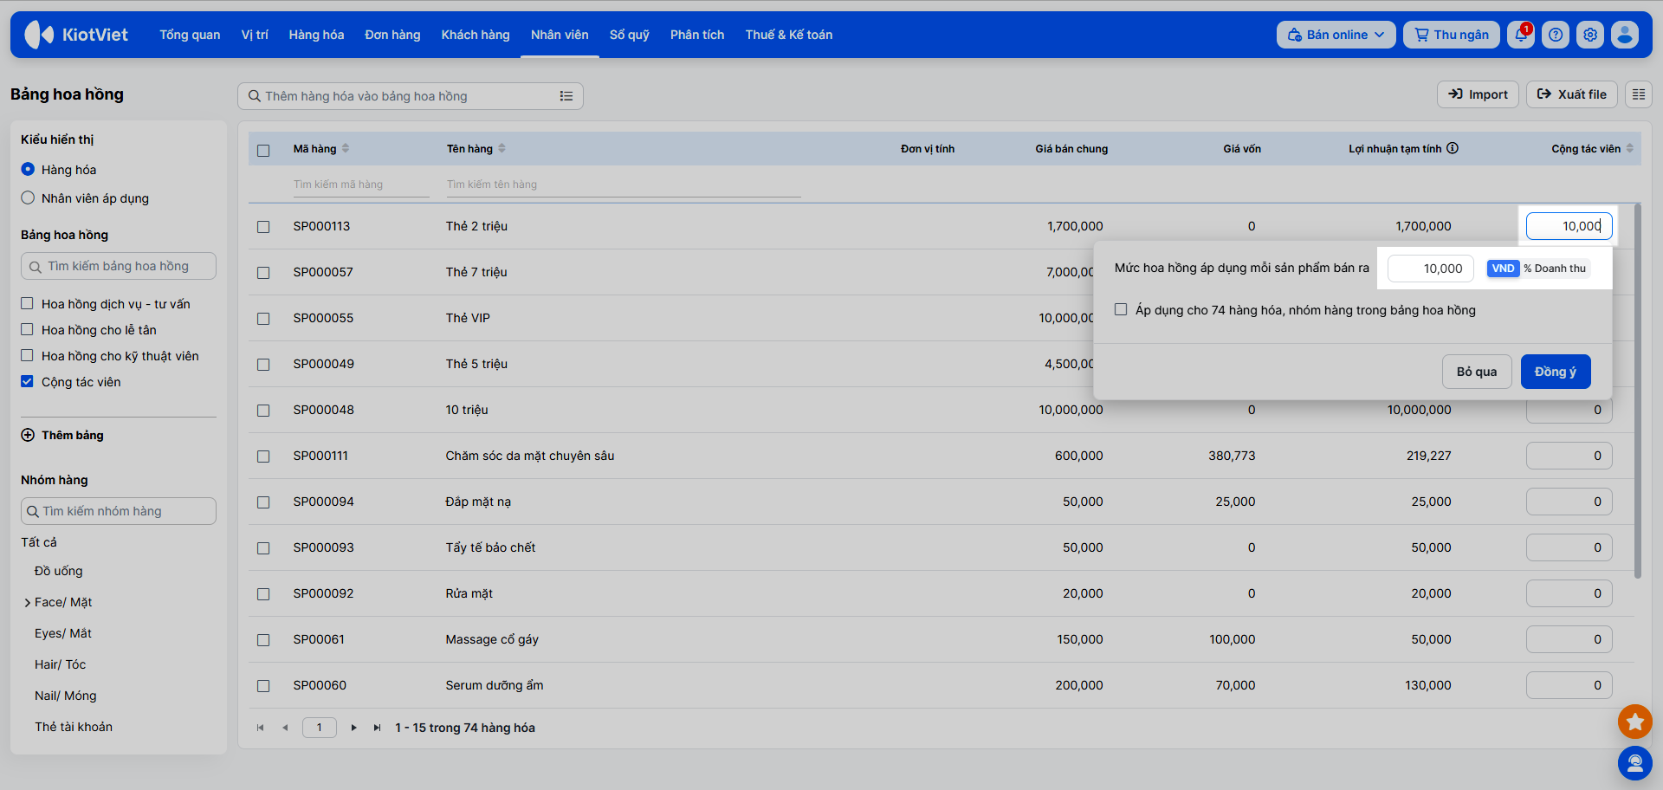
Task: Tick the checkbox for SP000113
Action: point(263,227)
